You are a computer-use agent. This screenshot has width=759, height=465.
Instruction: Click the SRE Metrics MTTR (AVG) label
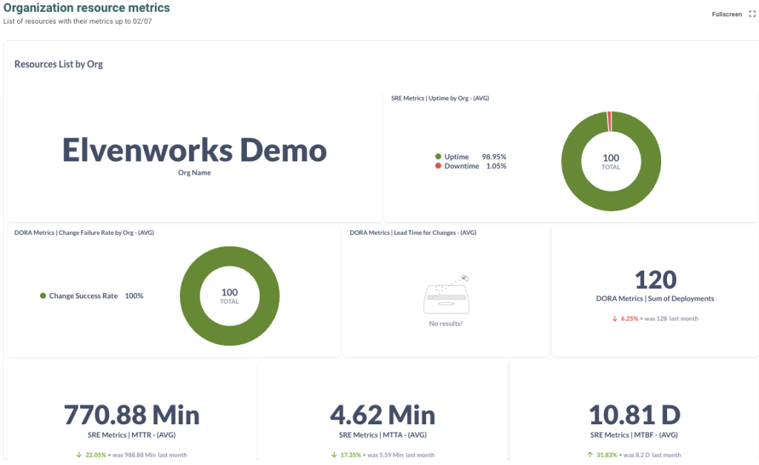coord(132,435)
